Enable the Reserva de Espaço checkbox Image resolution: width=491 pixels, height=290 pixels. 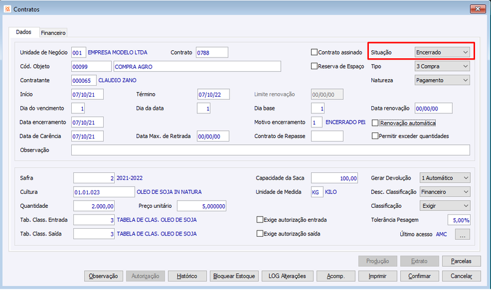(314, 66)
